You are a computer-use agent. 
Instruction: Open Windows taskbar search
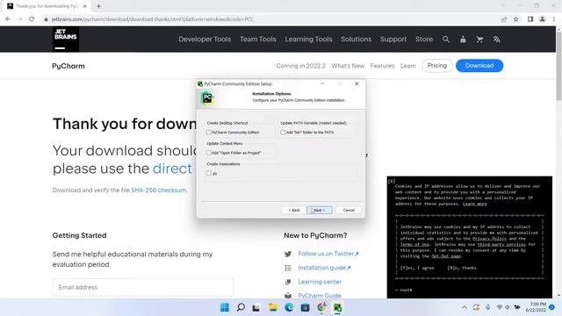[x=241, y=307]
